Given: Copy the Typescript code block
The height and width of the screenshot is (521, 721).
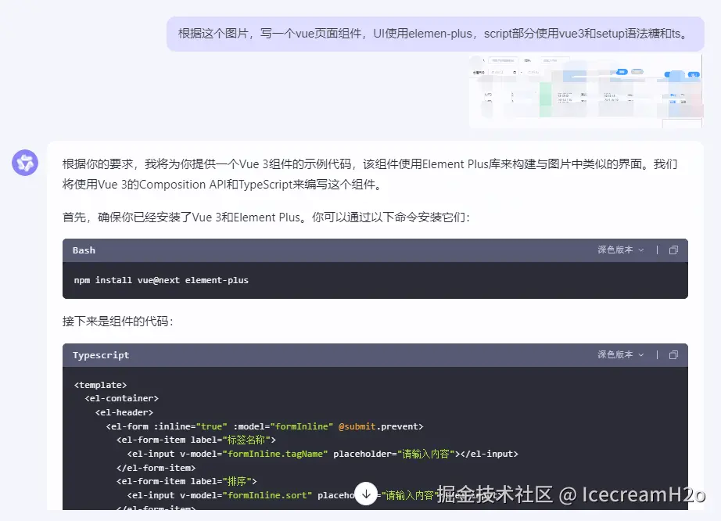Looking at the screenshot, I should click(673, 355).
